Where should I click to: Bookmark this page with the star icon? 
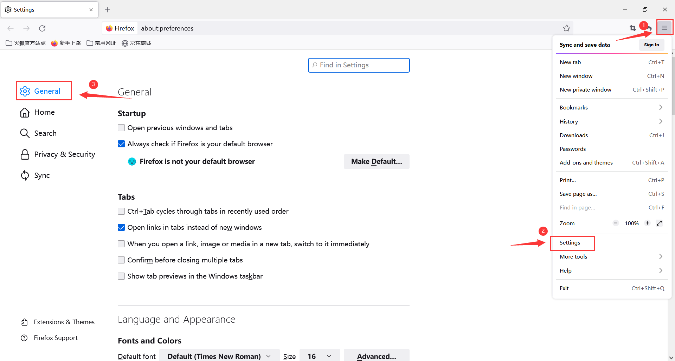tap(566, 28)
